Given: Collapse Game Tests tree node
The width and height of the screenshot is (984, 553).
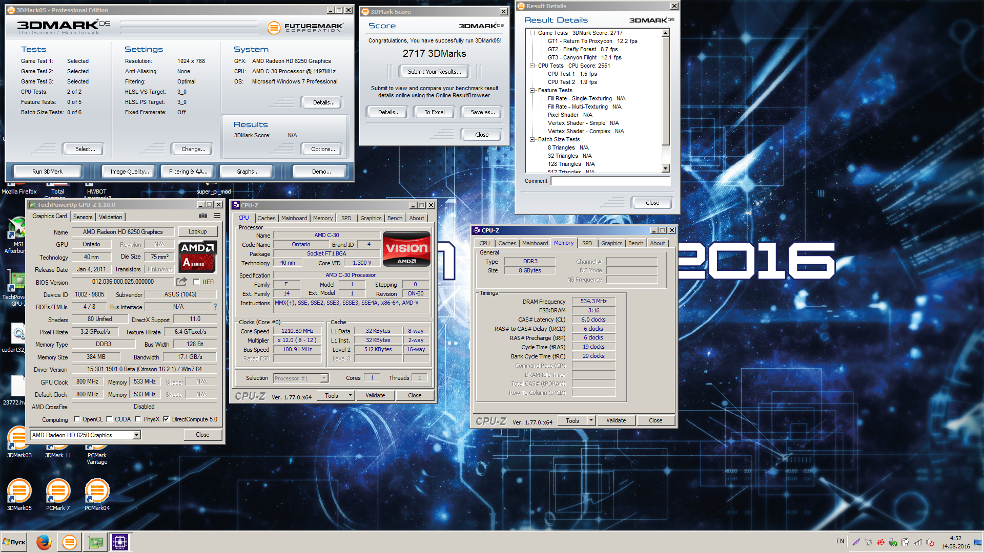Looking at the screenshot, I should [x=532, y=33].
